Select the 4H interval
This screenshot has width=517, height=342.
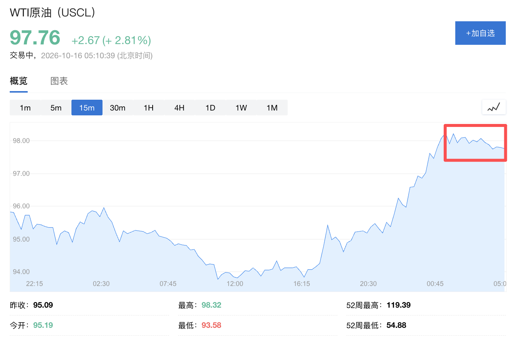(180, 108)
